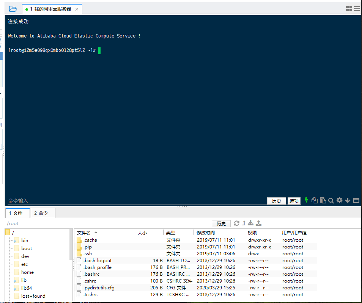Select the .pydistutils.cfg file
The width and height of the screenshot is (362, 303).
coord(196,288)
